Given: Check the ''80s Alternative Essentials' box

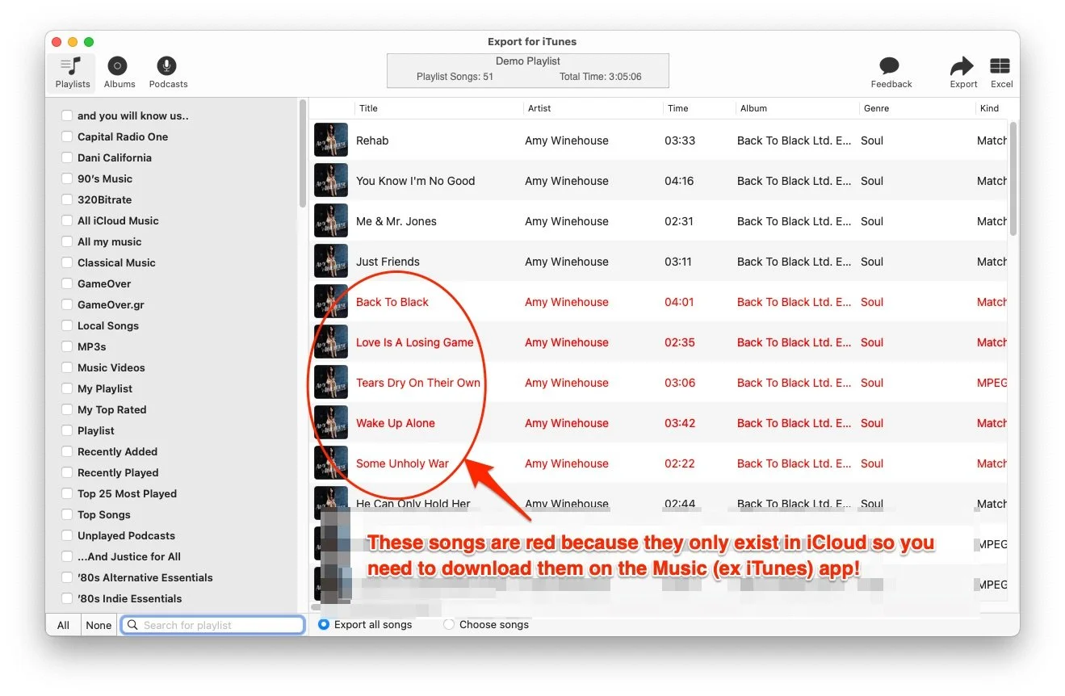Looking at the screenshot, I should (67, 577).
